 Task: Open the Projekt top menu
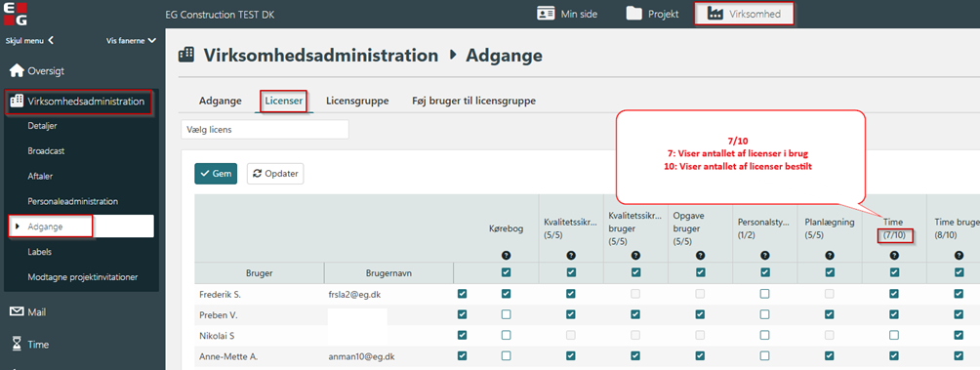[x=652, y=14]
